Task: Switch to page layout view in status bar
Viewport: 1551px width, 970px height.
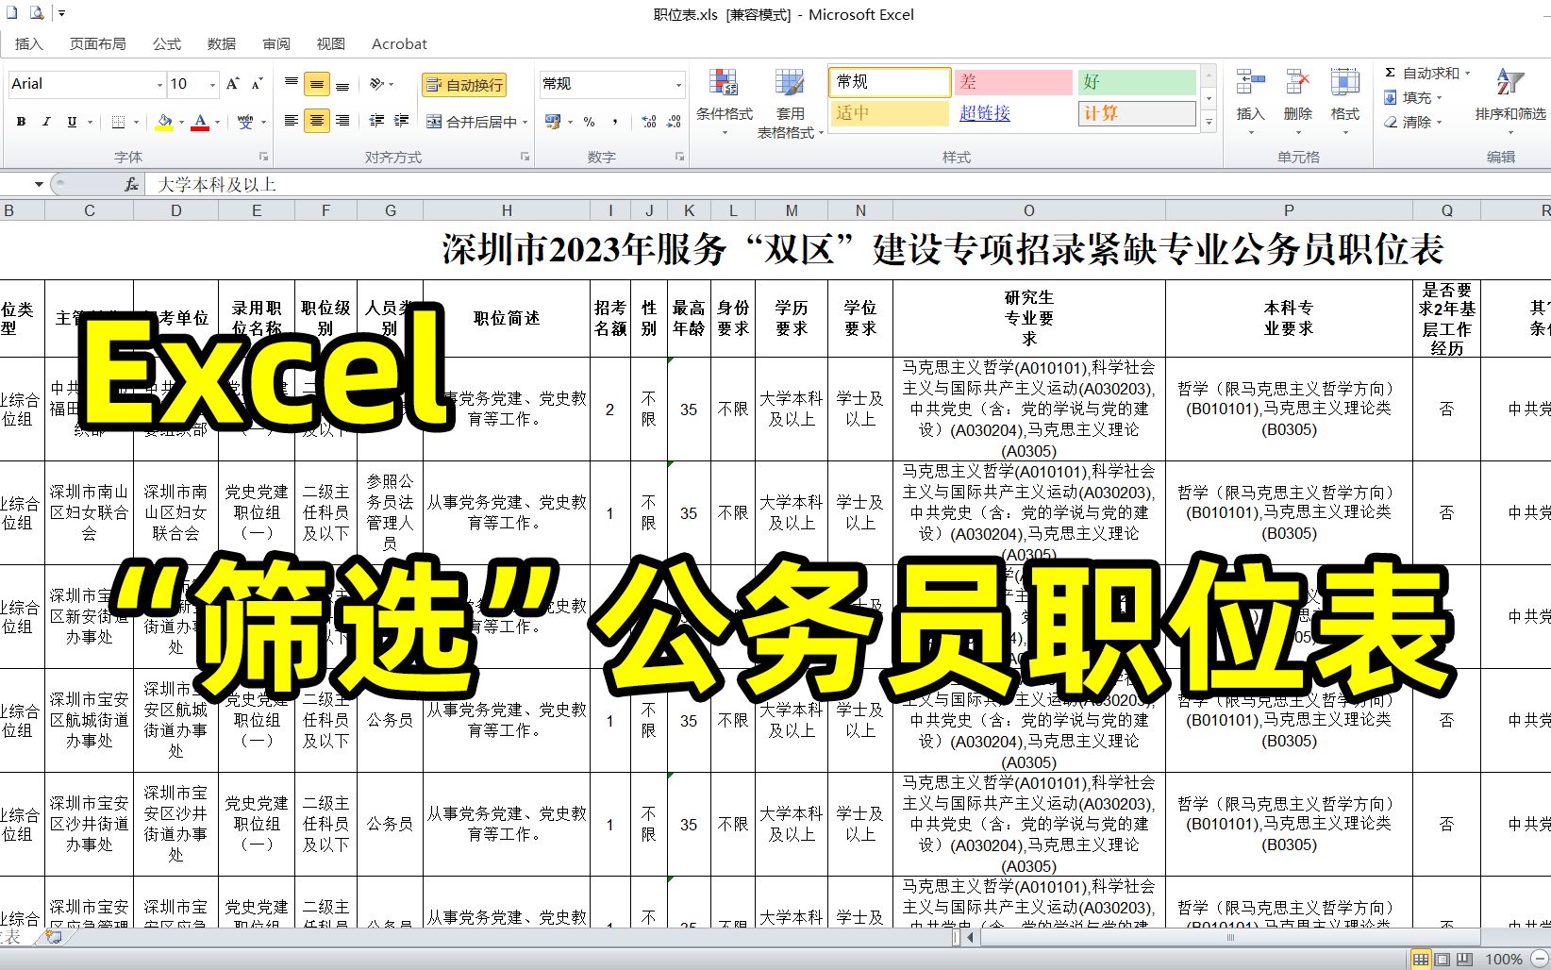Action: (x=1442, y=960)
